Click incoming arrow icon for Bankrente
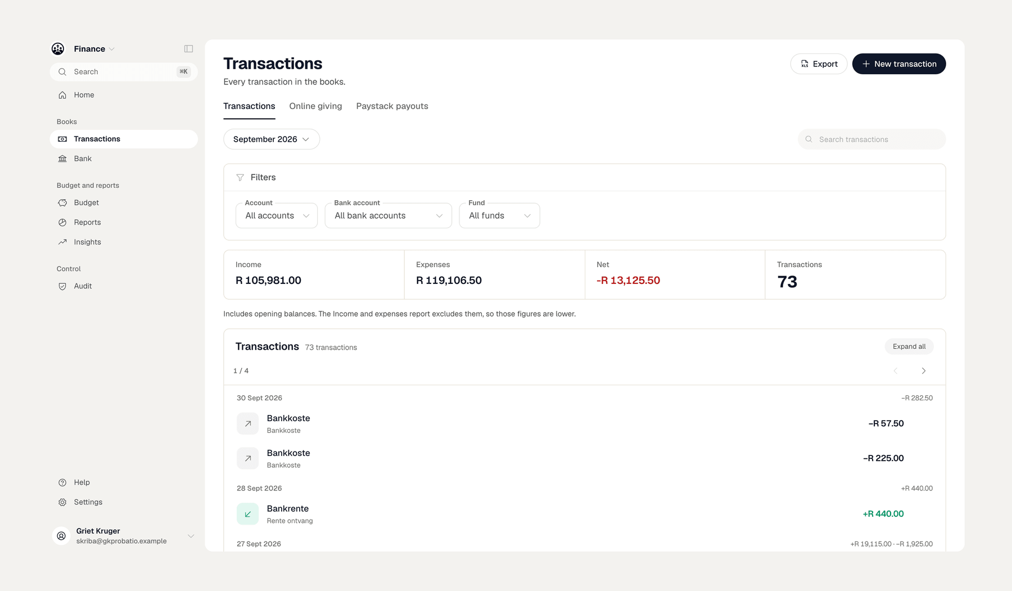The height and width of the screenshot is (591, 1012). click(247, 514)
